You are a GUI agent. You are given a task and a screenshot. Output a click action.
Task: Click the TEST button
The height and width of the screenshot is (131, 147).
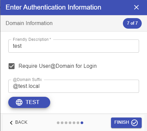(x=29, y=102)
